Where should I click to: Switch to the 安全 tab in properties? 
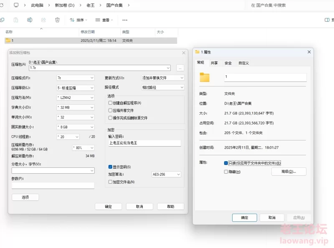pyautogui.click(x=228, y=63)
